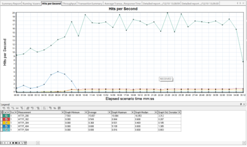
Task: Switch to the Throughput tab
Action: pyautogui.click(x=69, y=4)
